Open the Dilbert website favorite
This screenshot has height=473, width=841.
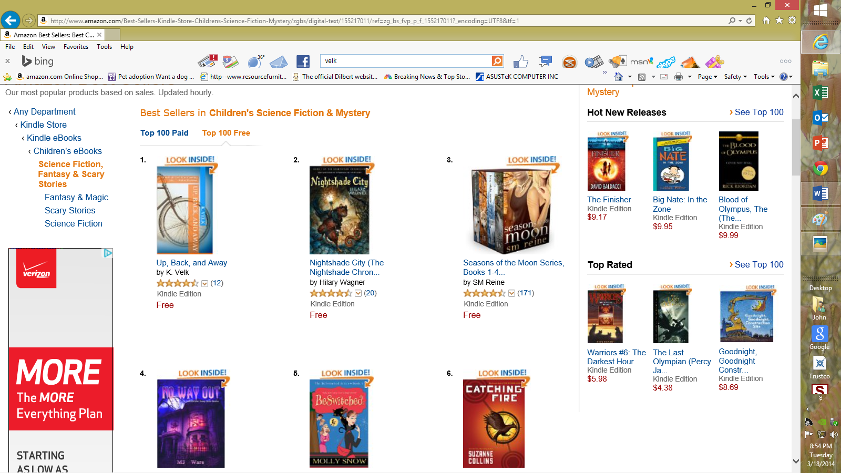click(x=335, y=77)
